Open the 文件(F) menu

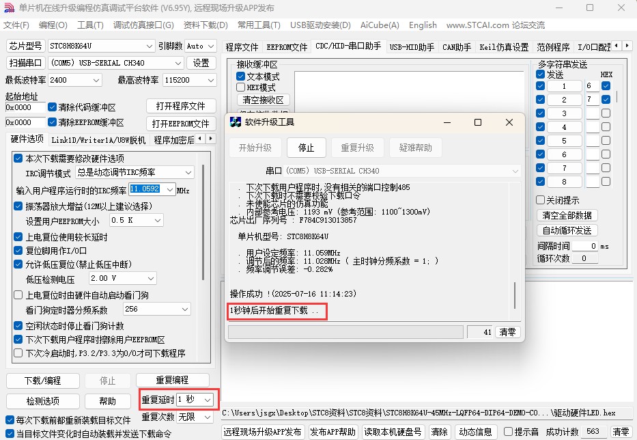(x=16, y=25)
